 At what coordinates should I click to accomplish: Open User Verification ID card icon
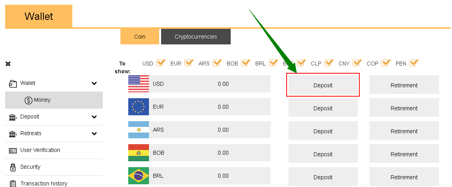[13, 150]
